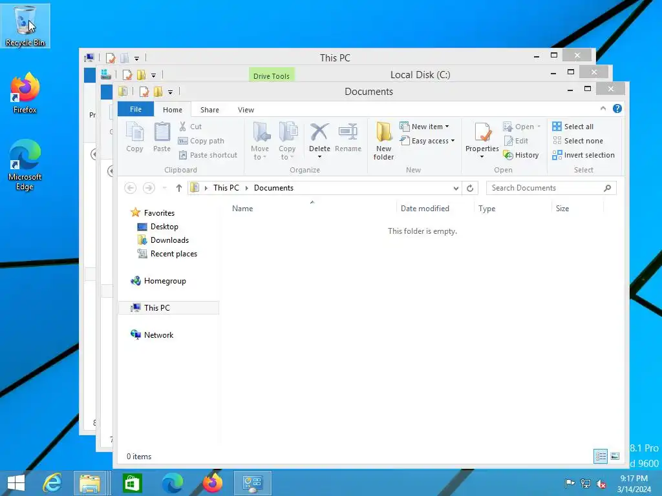Switch to large icons view in status bar

(x=615, y=456)
